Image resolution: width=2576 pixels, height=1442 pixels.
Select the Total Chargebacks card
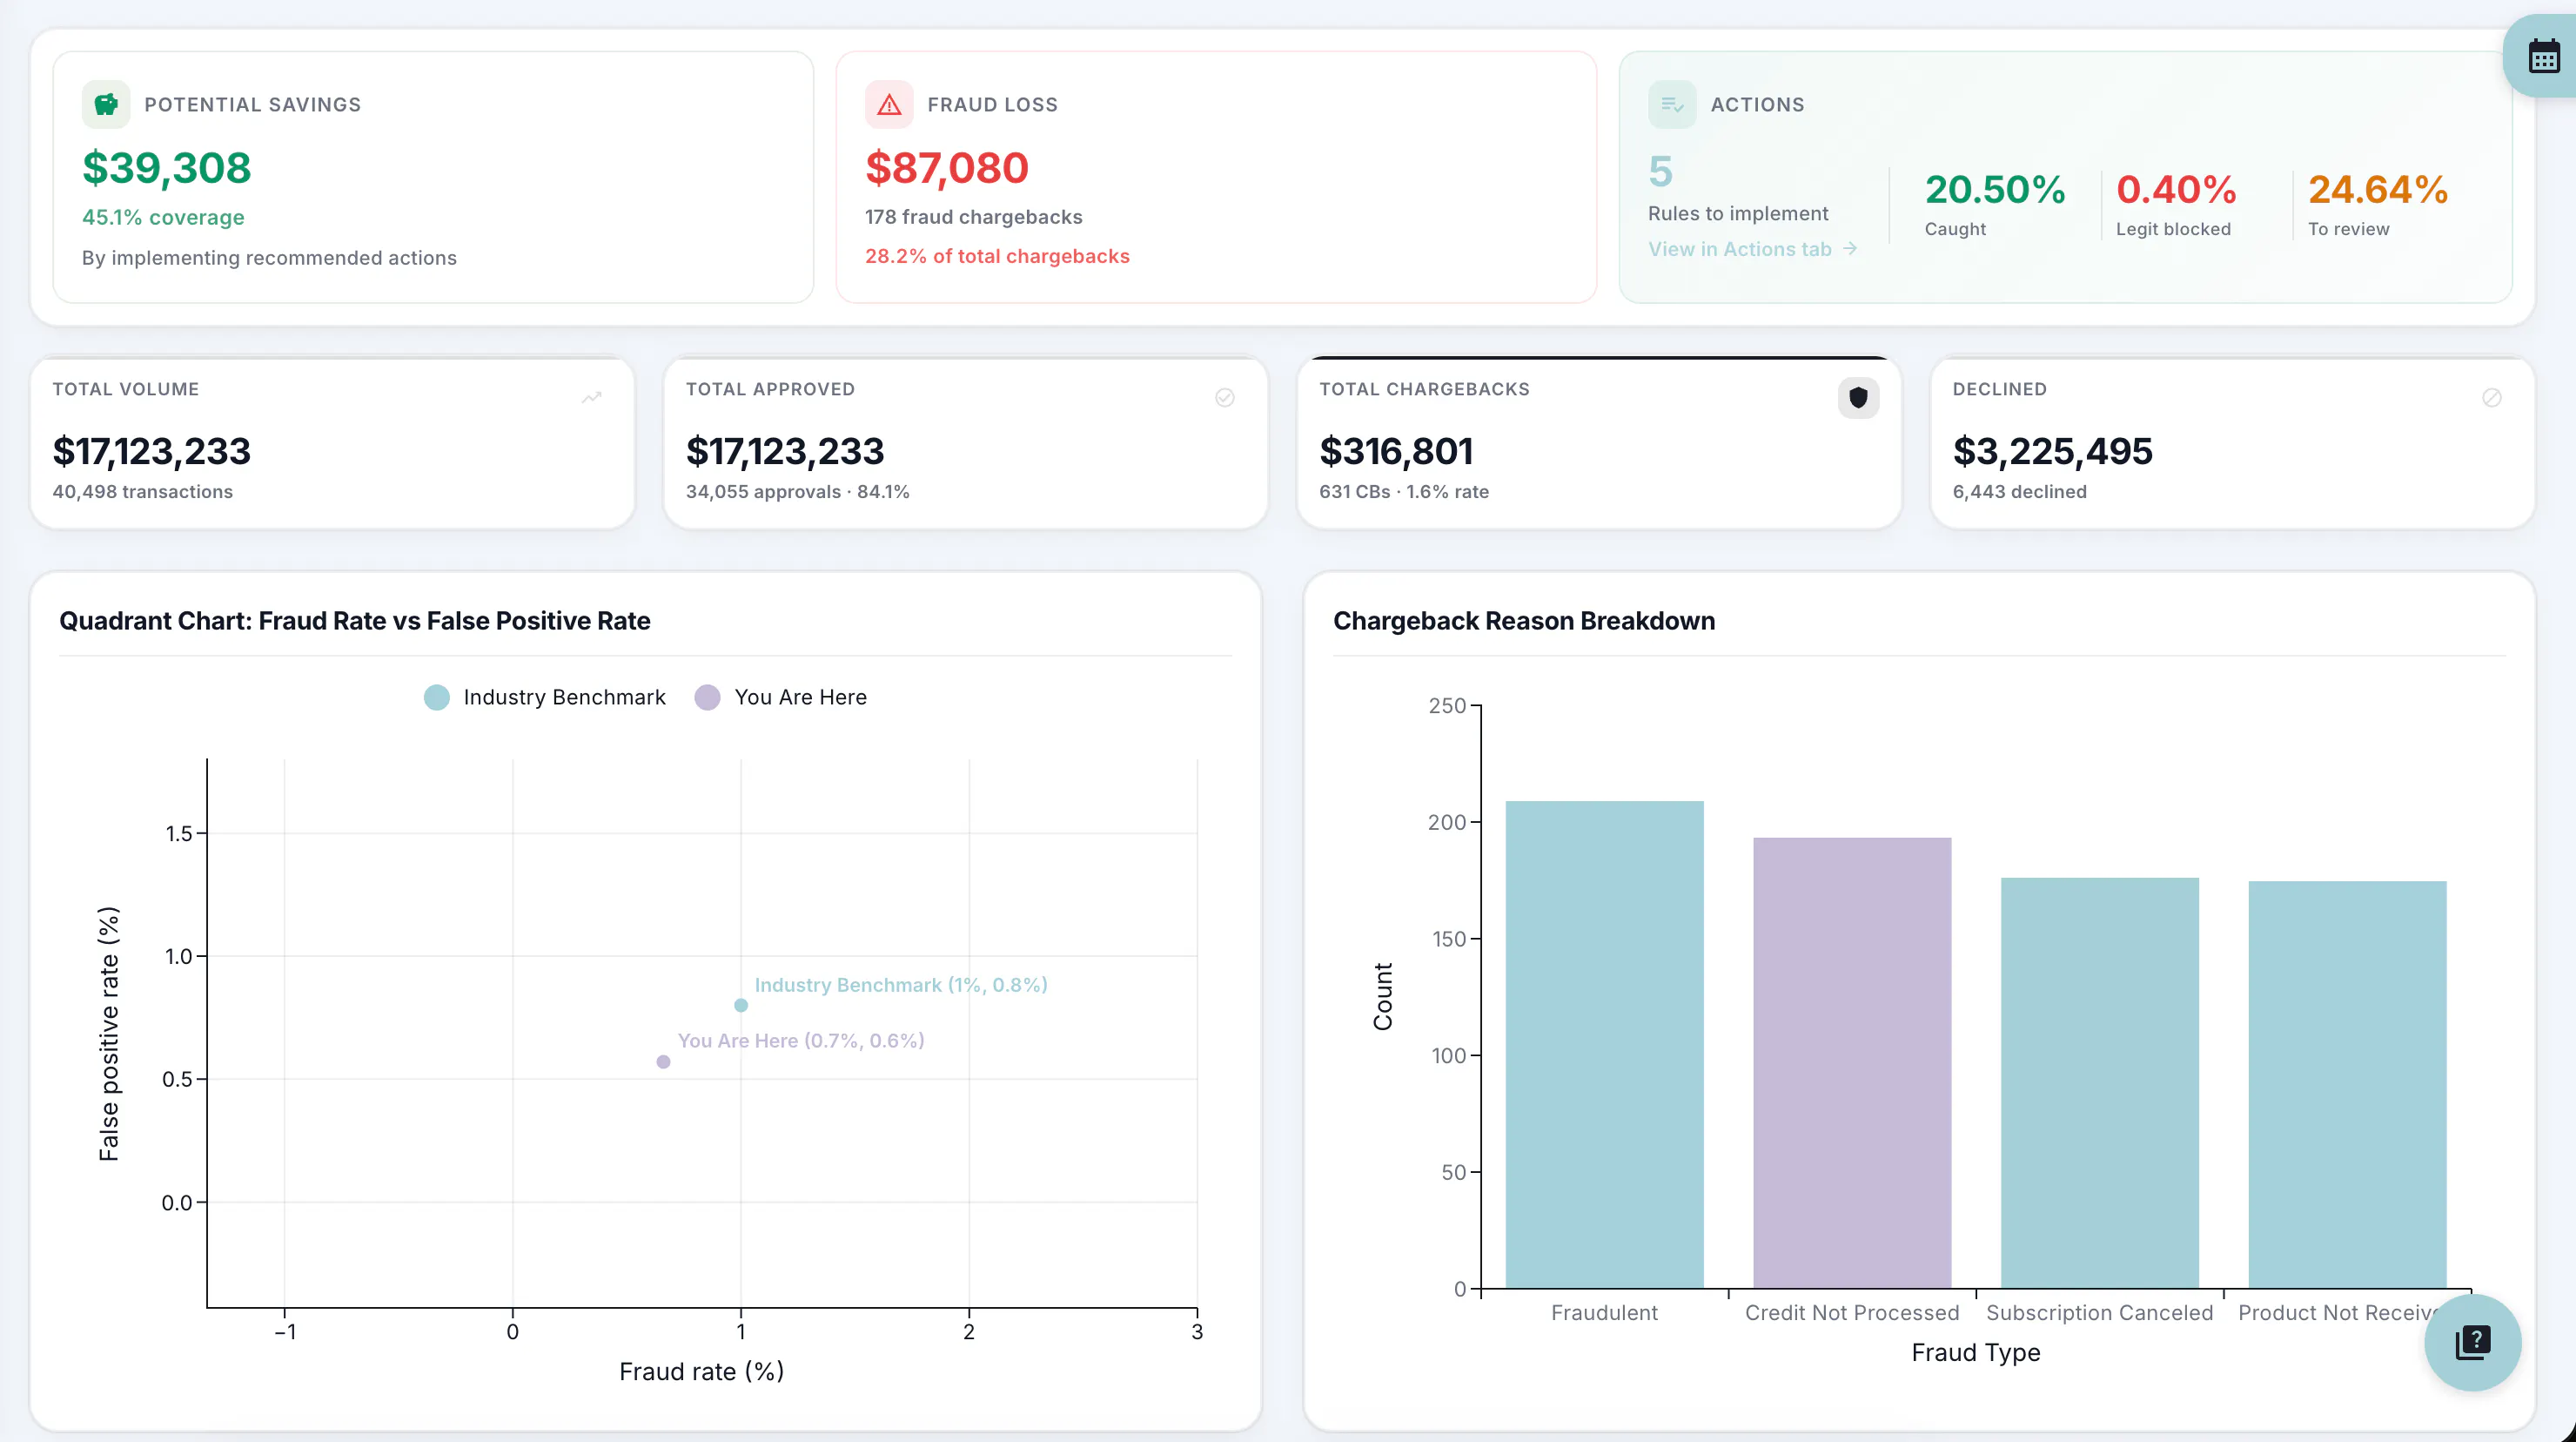[1599, 442]
